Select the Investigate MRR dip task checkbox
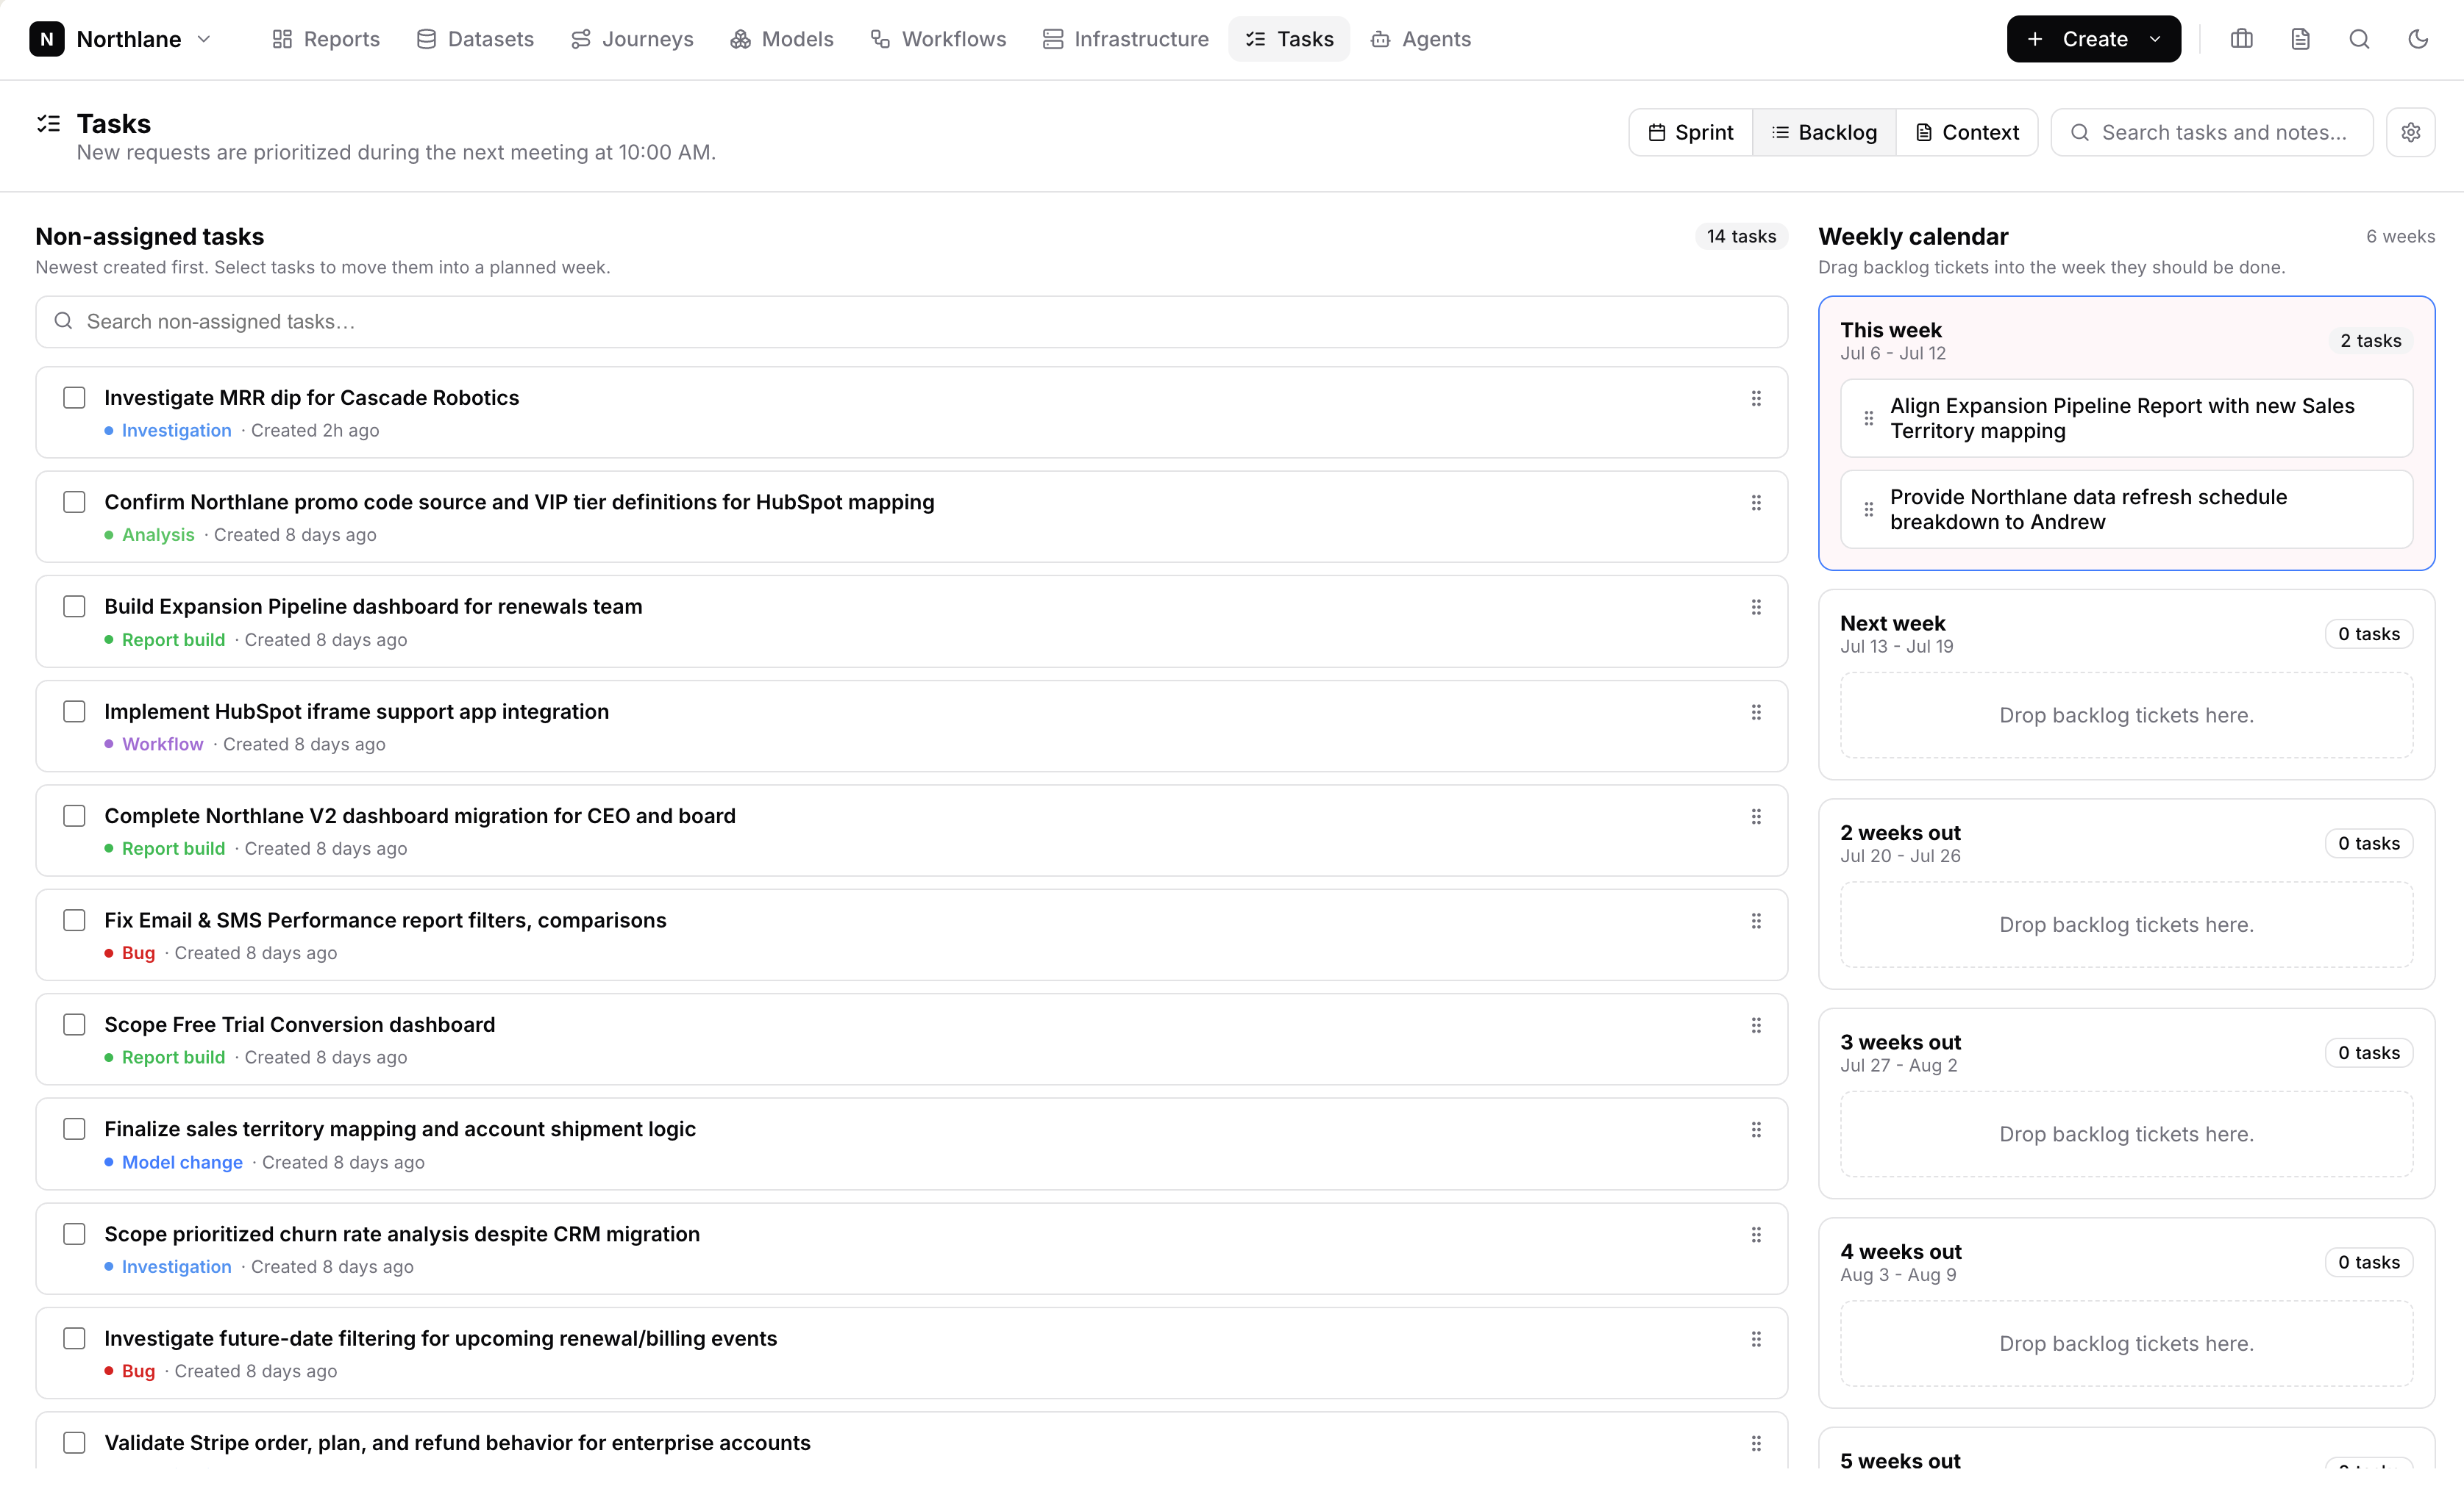Image resolution: width=2464 pixels, height=1489 pixels. [x=74, y=398]
